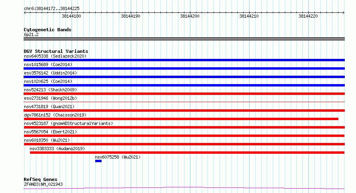Screen dimensions: 356x193
Task: Click the short blue bar of nsv6075258
Action: click(x=98, y=161)
